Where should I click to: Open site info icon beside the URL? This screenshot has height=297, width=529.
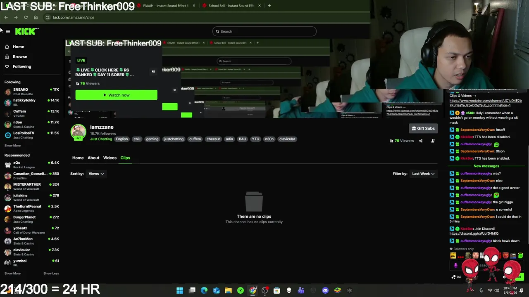tap(48, 17)
